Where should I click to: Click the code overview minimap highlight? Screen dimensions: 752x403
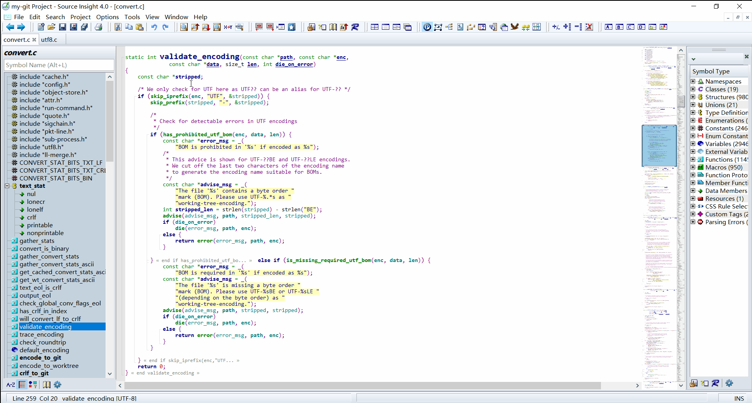click(x=659, y=146)
